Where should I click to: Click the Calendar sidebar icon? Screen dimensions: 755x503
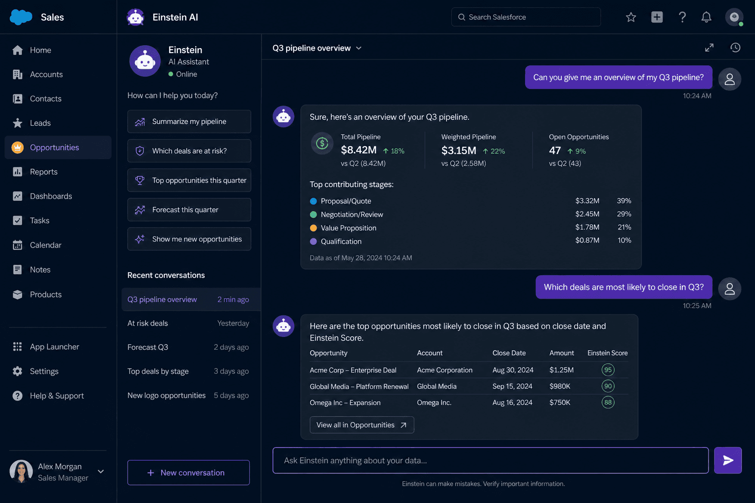[18, 245]
